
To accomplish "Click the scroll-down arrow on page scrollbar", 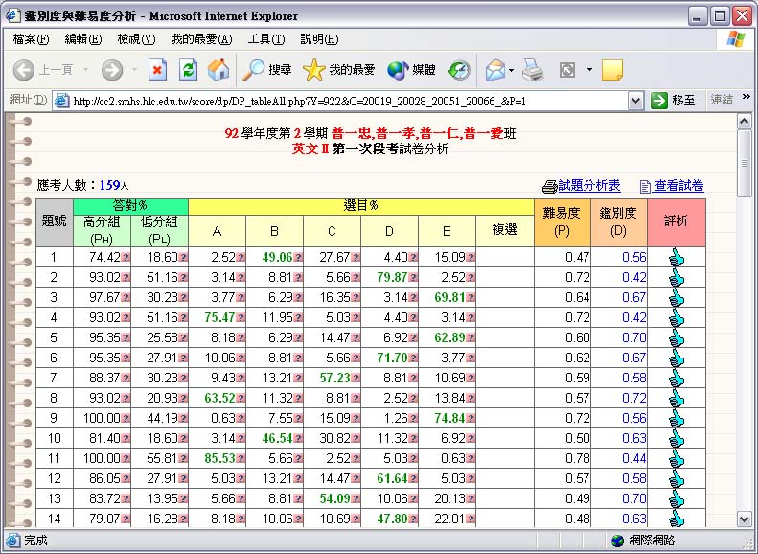I will [745, 519].
